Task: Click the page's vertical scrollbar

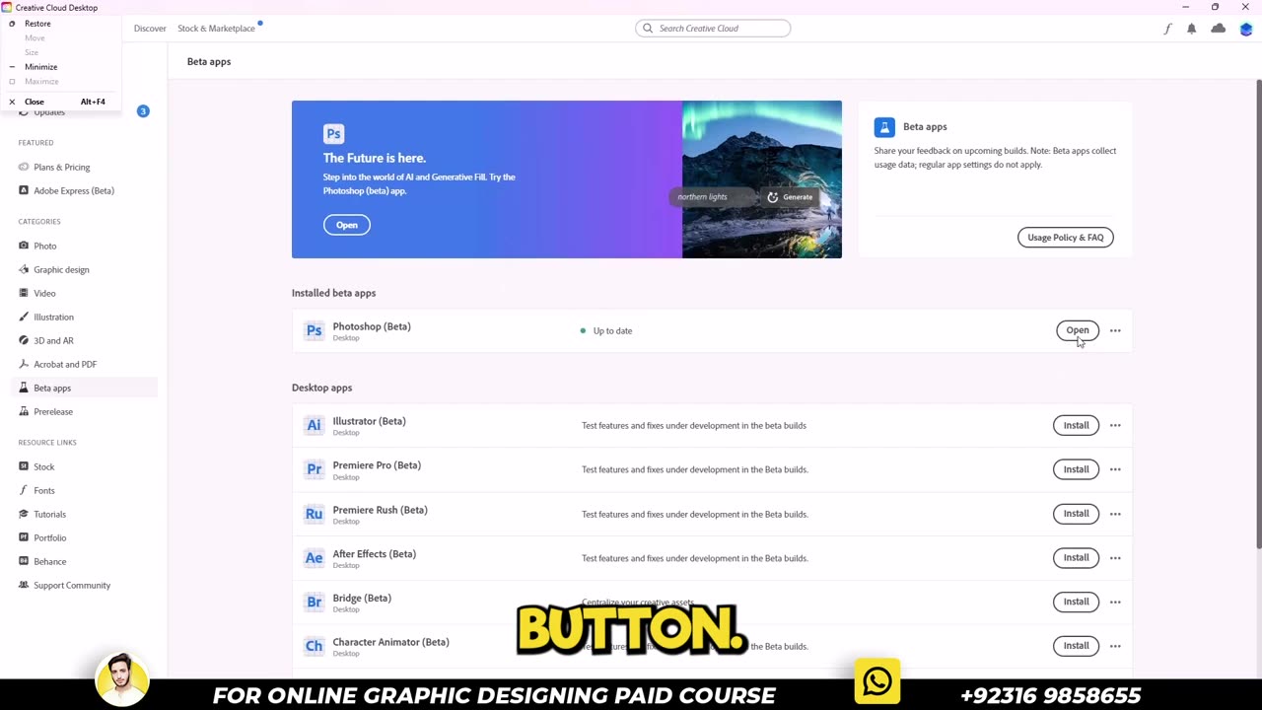Action: click(1258, 316)
